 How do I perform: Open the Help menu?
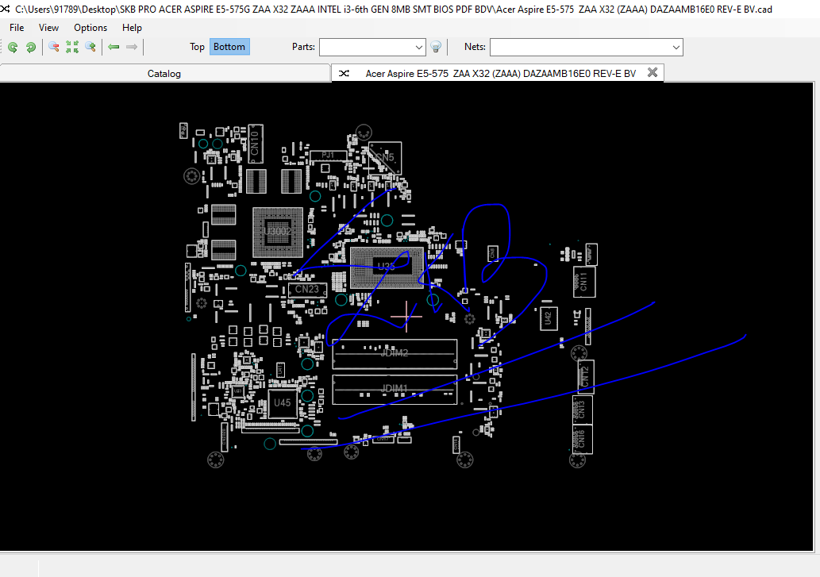132,28
